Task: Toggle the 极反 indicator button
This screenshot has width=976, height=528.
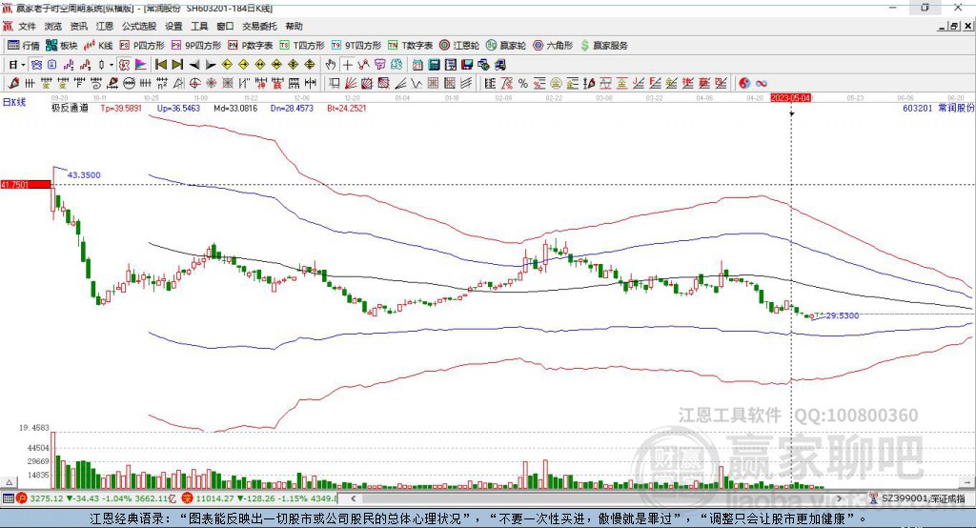Action: 124,65
